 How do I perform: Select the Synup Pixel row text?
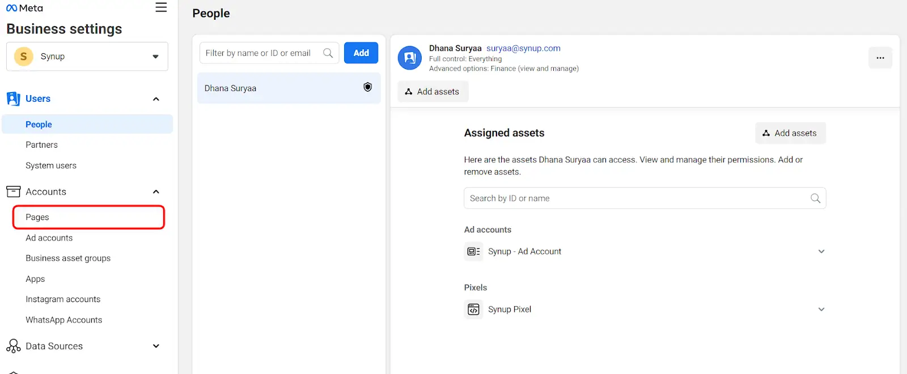[510, 309]
